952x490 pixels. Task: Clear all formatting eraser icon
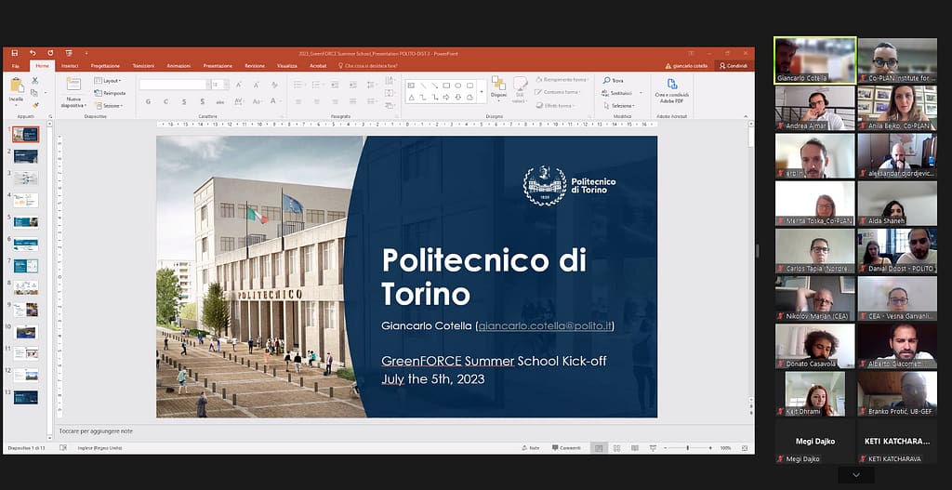(274, 85)
